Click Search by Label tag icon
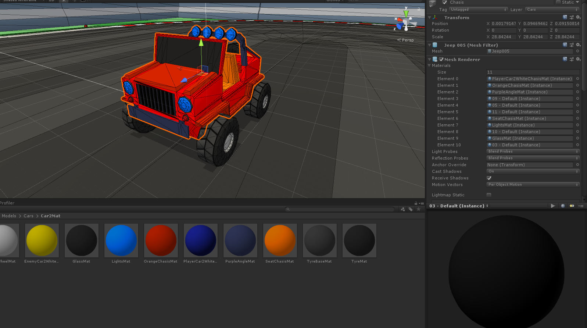 (411, 209)
